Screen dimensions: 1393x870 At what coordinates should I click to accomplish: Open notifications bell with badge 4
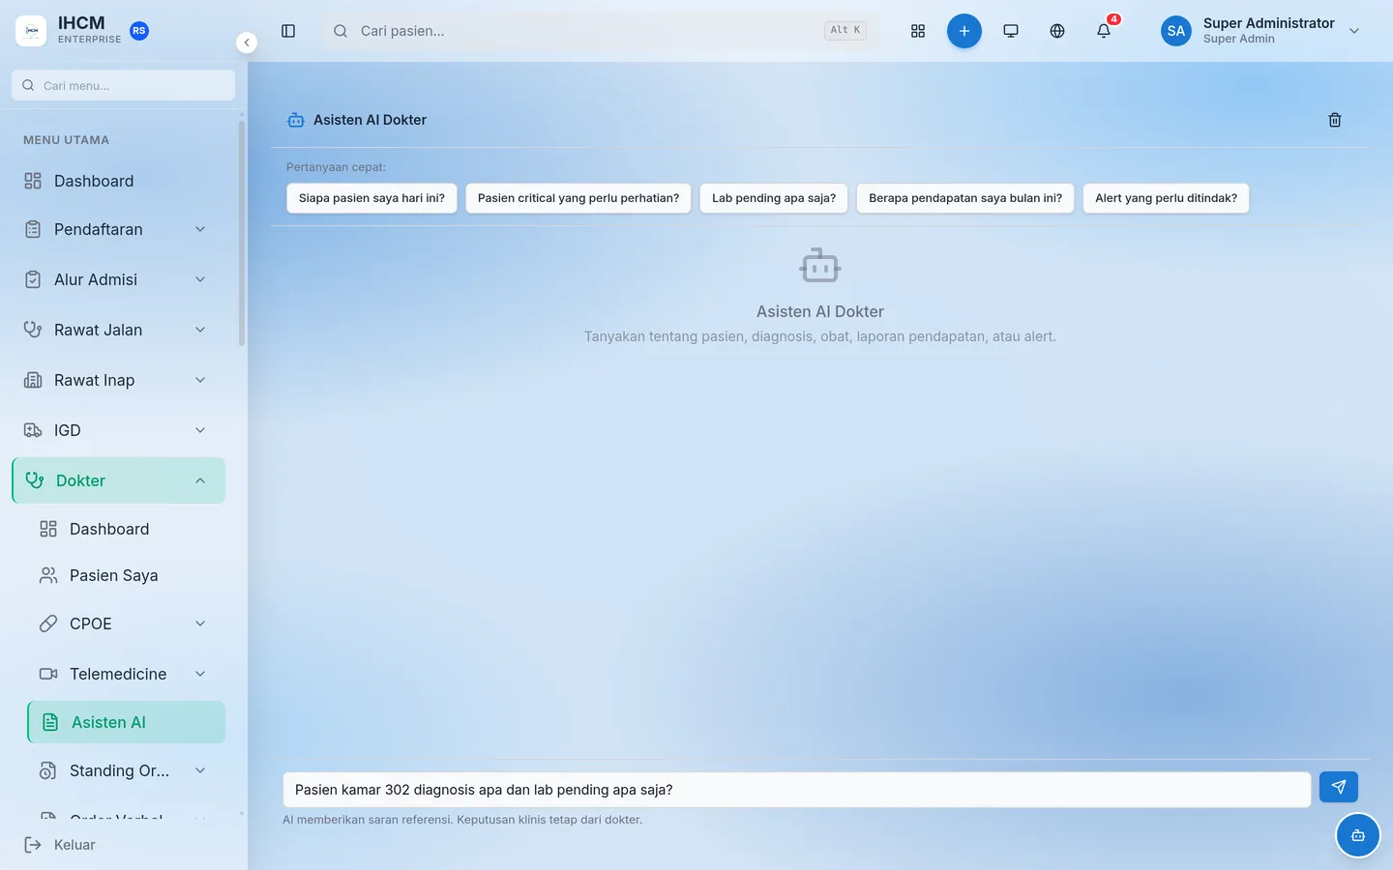(x=1104, y=31)
